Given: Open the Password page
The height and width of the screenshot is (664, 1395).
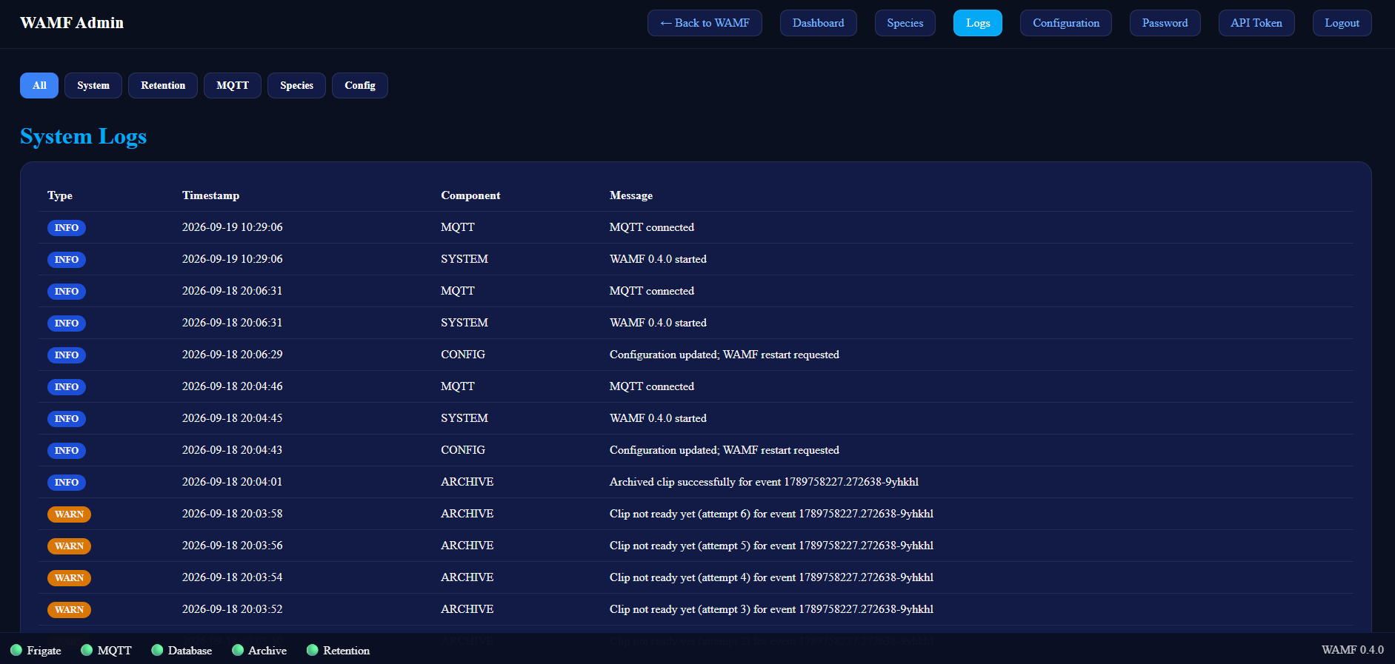Looking at the screenshot, I should point(1165,23).
